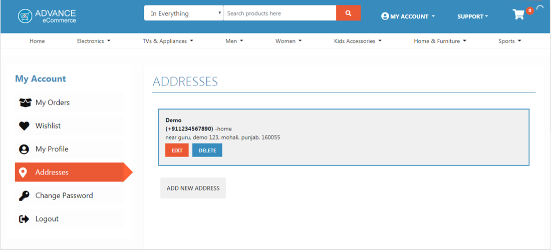Click the My Account user avatar icon
Viewport: 551px width, 250px height.
point(385,16)
